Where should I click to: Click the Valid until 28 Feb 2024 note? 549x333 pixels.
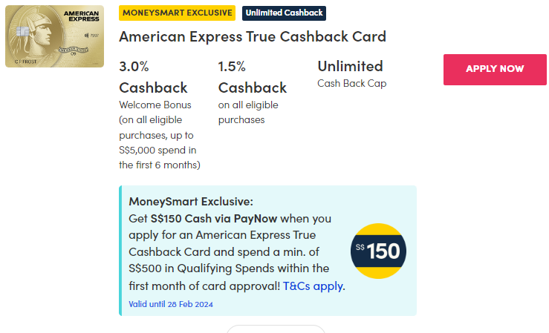(171, 304)
